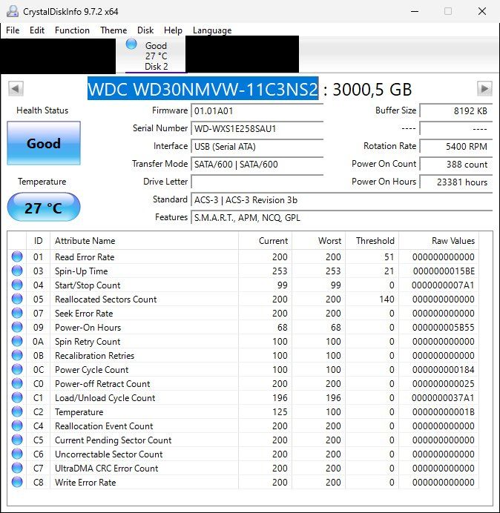Viewport: 500px width, 513px height.
Task: Click status orb for Spin Retry Count
Action: [17, 341]
